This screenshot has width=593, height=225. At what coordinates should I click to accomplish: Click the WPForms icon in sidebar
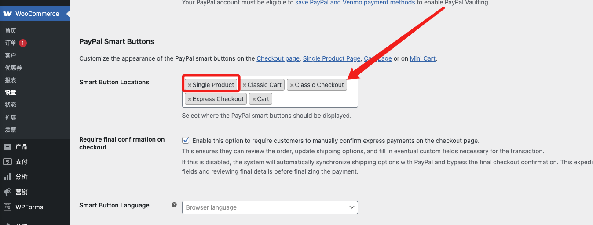pyautogui.click(x=7, y=207)
